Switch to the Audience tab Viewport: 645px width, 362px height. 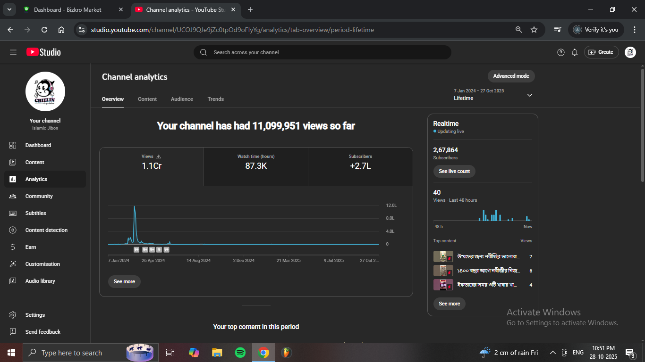pyautogui.click(x=182, y=99)
